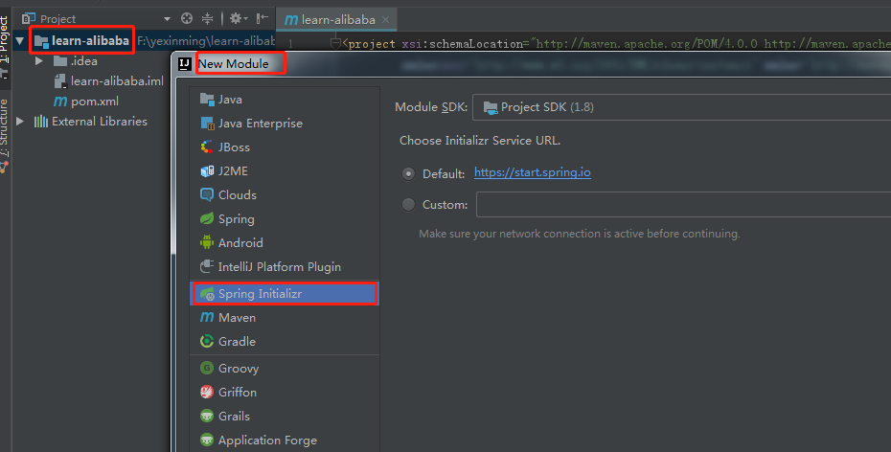891x452 pixels.
Task: Choose Spring Initializr list entry
Action: 285,294
